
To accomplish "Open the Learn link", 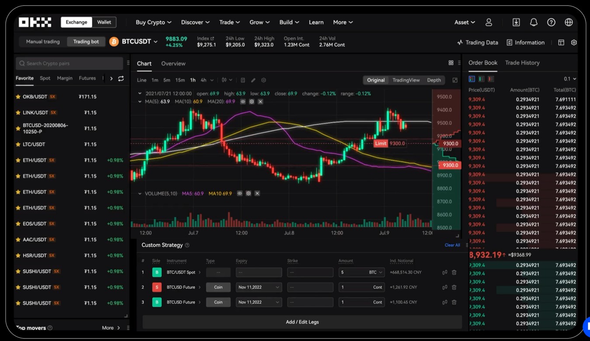I will click(x=316, y=22).
